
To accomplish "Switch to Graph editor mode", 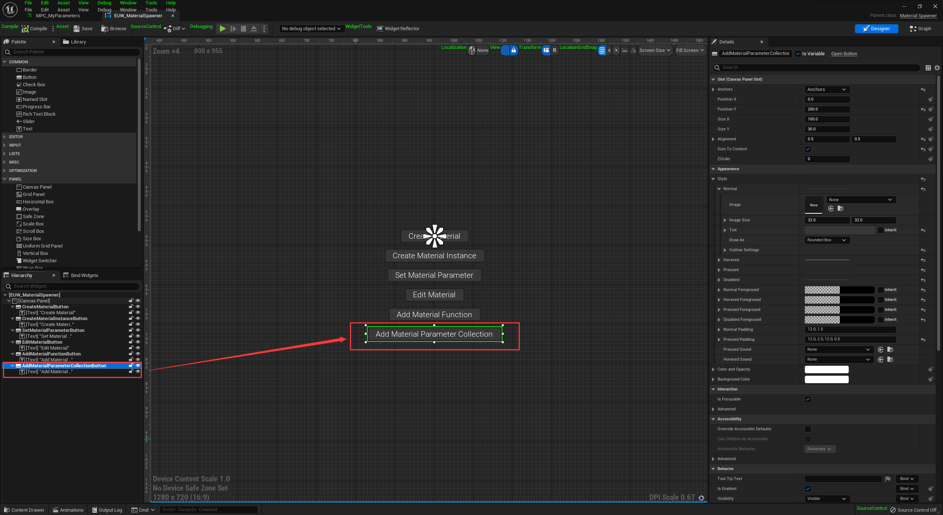I will coord(920,29).
